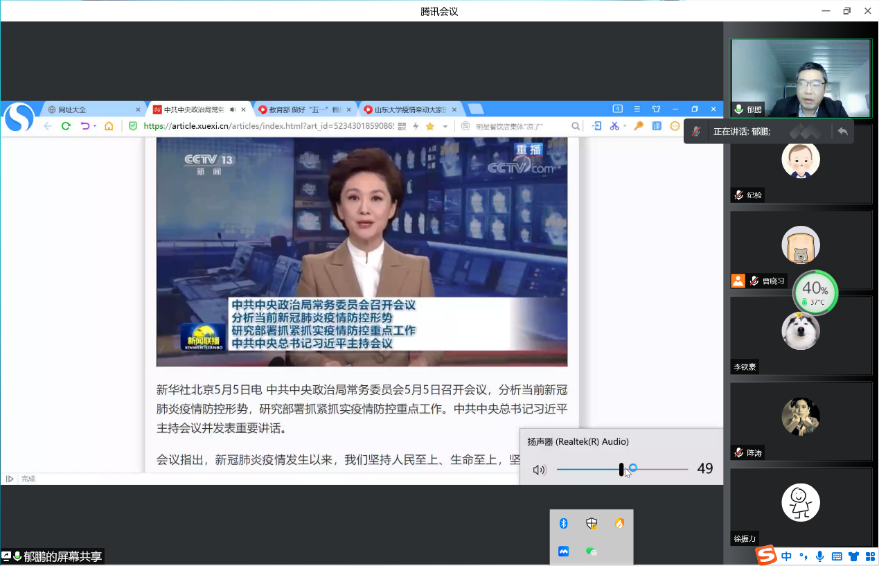The height and width of the screenshot is (566, 879).
Task: Expand the bookmark star dropdown arrow
Action: point(445,126)
